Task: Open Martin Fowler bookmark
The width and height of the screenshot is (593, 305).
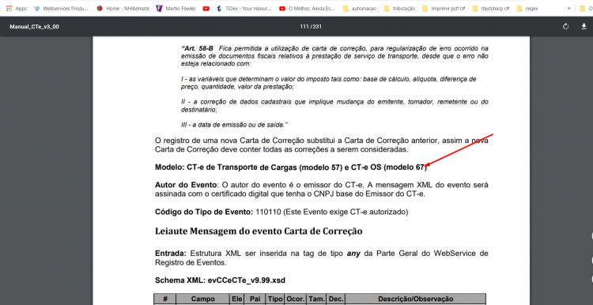Action: coord(176,9)
